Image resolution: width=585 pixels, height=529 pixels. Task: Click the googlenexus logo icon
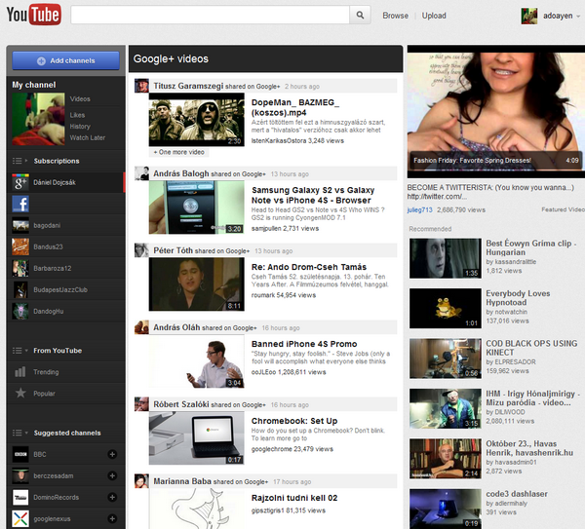point(20,518)
